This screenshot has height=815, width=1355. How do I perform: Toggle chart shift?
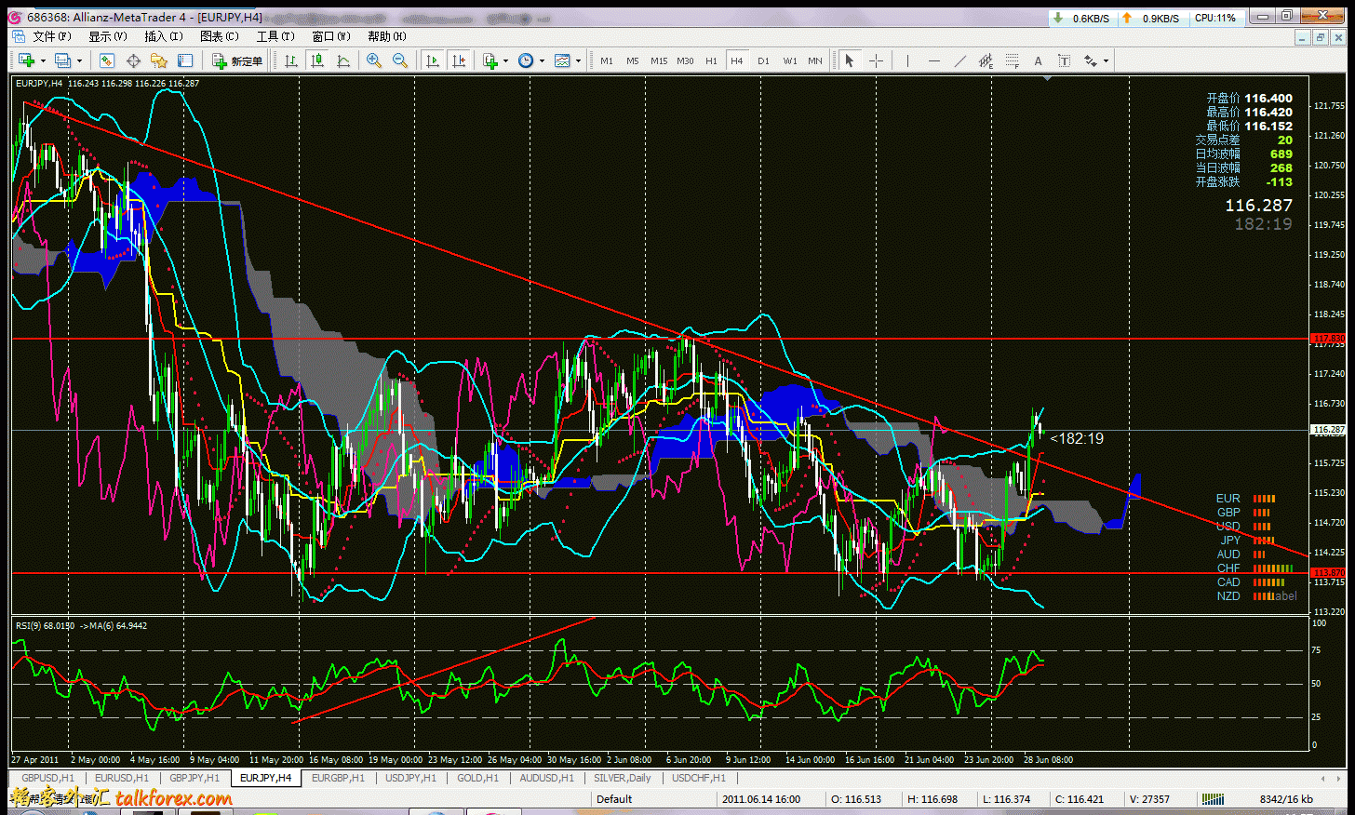459,60
